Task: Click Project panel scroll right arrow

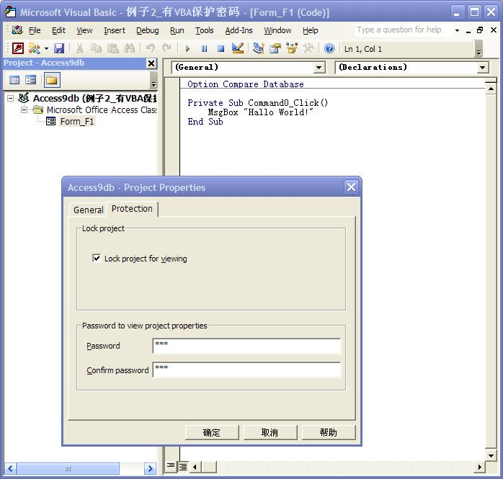Action: (150, 468)
